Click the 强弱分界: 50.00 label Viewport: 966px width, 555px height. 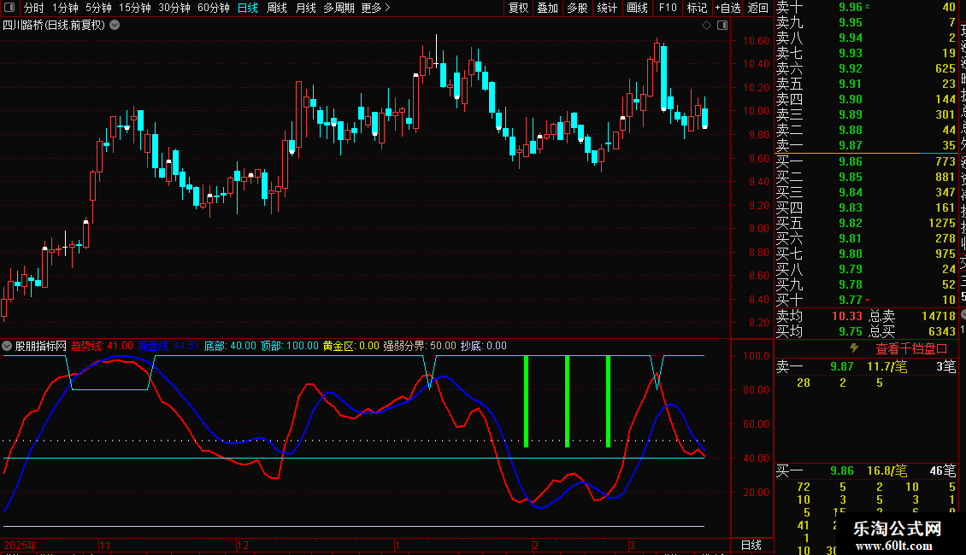(420, 346)
